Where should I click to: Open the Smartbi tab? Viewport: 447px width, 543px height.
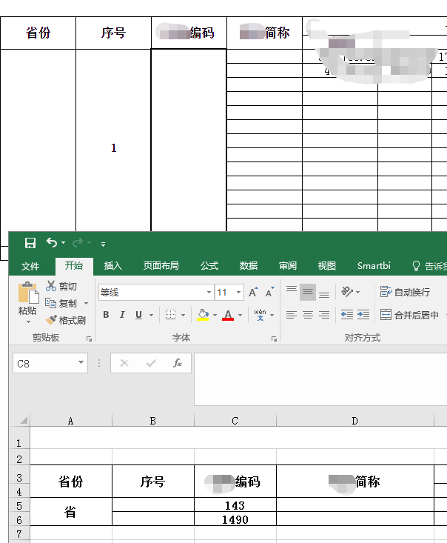coord(374,266)
